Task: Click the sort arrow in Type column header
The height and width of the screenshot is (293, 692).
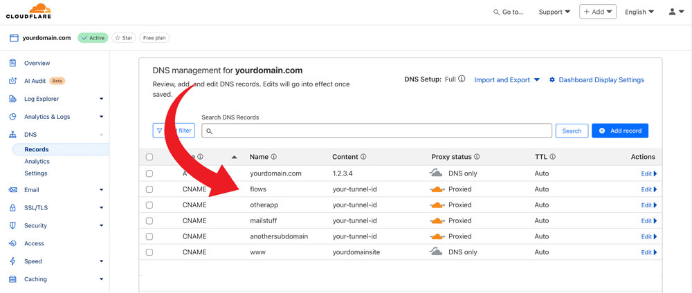Action: (x=235, y=157)
